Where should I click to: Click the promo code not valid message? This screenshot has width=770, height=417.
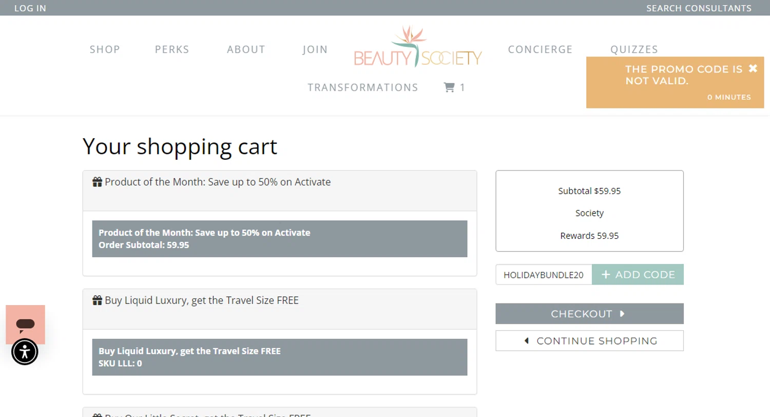tap(684, 75)
